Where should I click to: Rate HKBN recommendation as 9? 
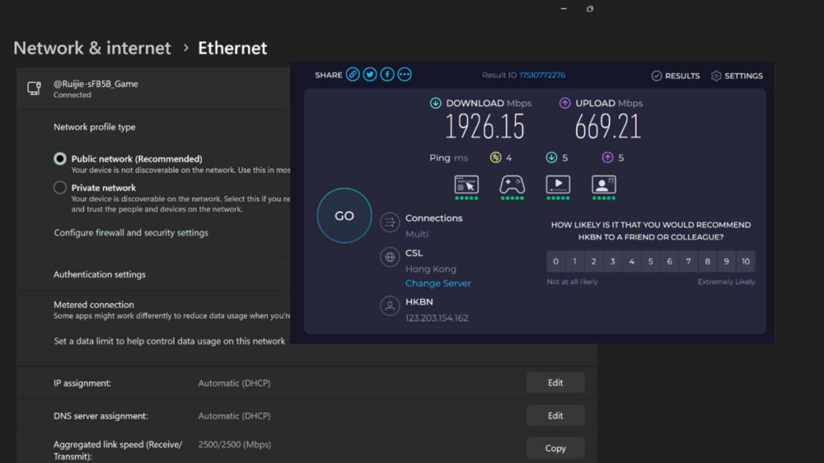pos(727,261)
